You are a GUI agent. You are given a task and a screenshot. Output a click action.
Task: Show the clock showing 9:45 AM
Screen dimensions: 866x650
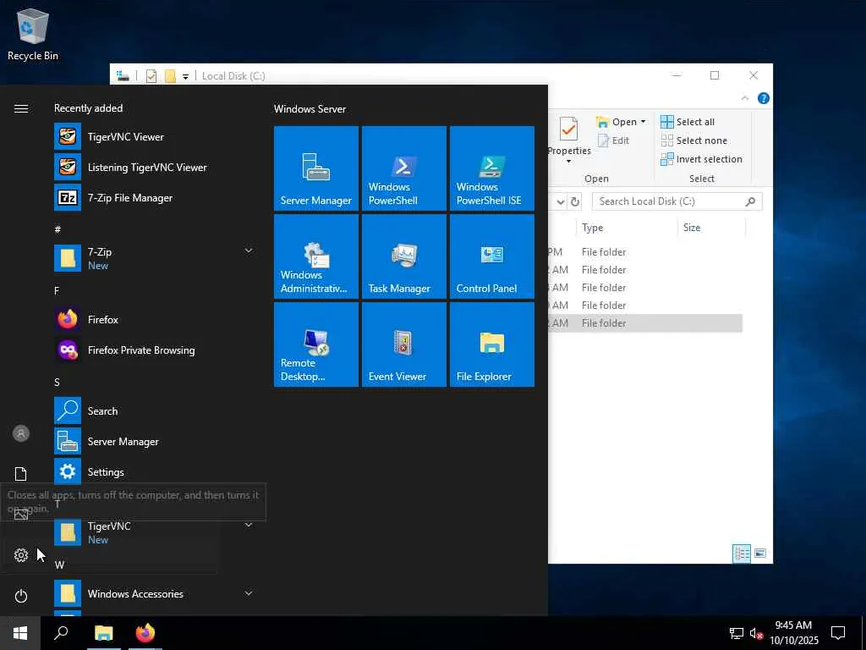point(793,633)
